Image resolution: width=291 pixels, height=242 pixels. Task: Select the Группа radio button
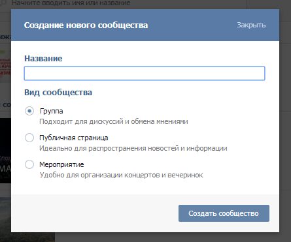[29, 111]
